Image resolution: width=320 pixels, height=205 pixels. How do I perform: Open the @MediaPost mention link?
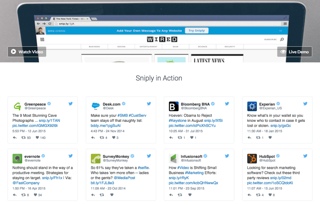(124, 178)
